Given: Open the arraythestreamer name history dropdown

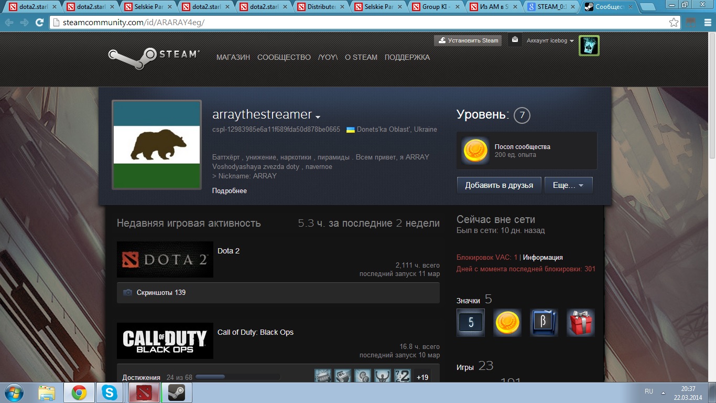Looking at the screenshot, I should point(318,116).
